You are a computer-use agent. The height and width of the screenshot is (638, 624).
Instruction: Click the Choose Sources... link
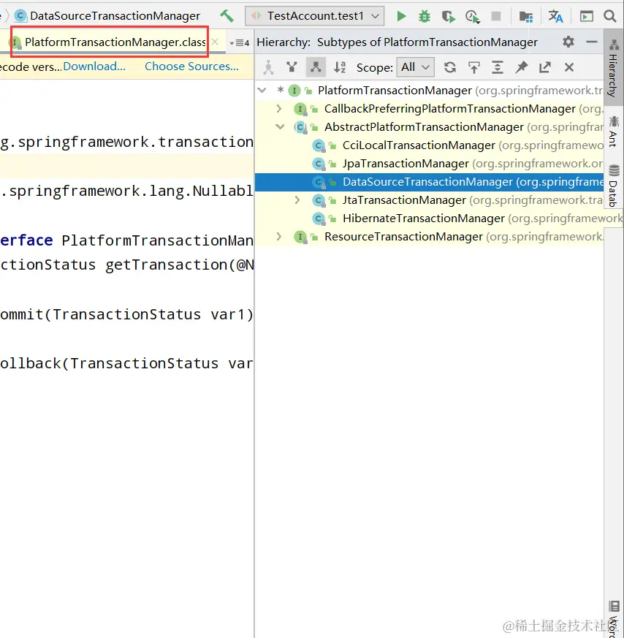191,67
